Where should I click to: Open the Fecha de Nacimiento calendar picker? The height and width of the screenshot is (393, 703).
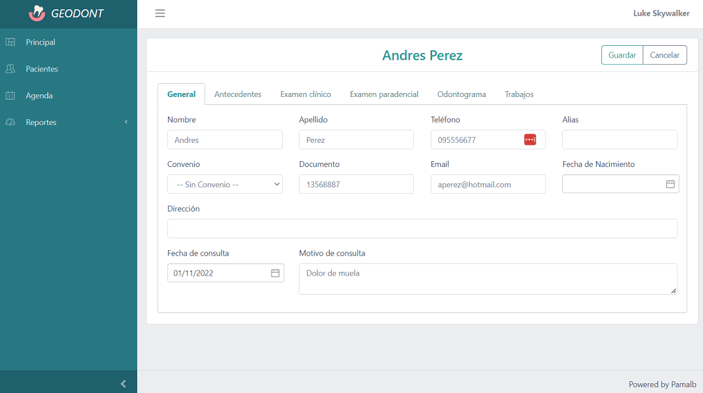pyautogui.click(x=670, y=184)
